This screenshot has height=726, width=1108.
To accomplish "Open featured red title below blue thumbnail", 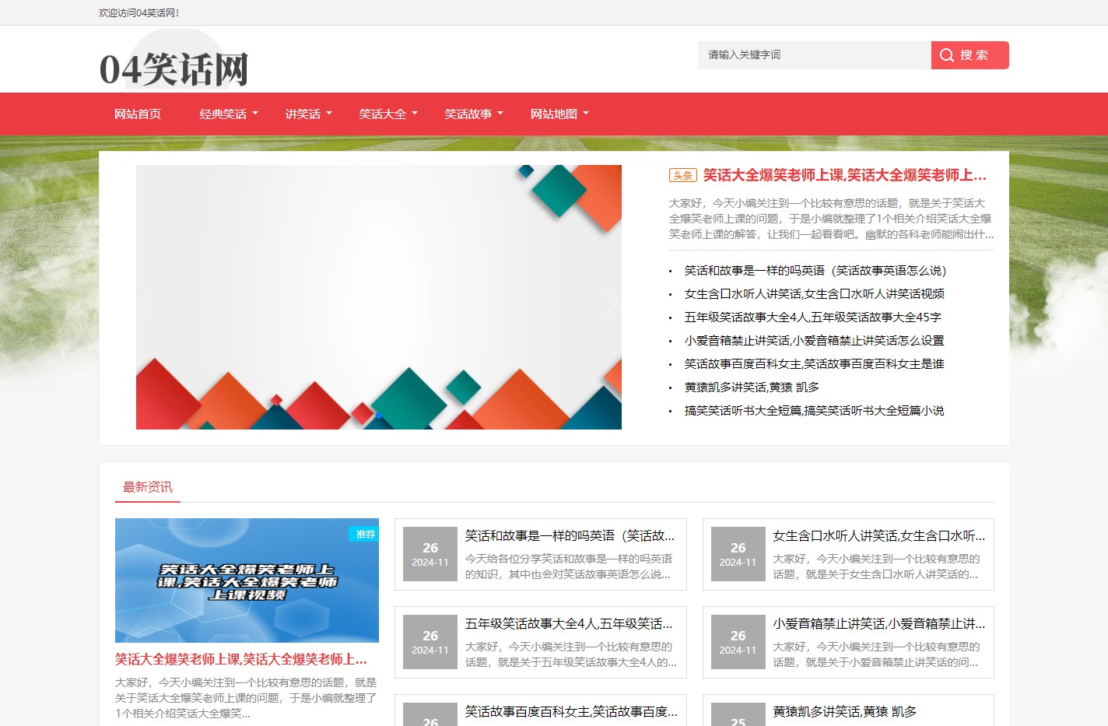I will (241, 659).
